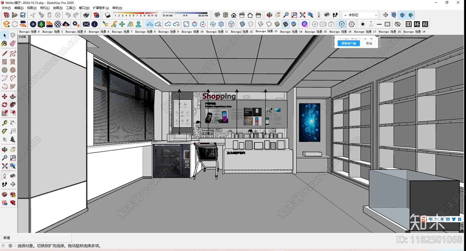Open the 编辑(E) menu
The image size is (466, 251).
(x=19, y=8)
